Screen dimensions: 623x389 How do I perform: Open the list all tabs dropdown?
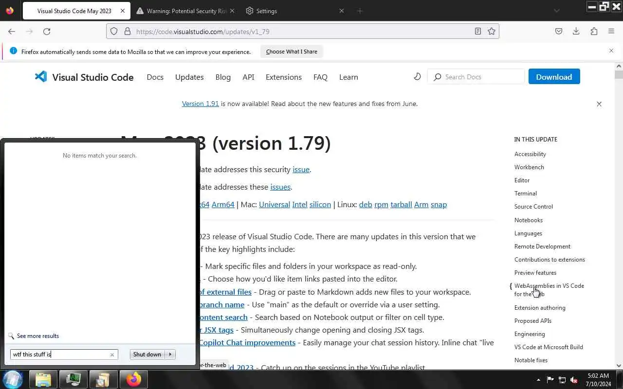pyautogui.click(x=556, y=11)
